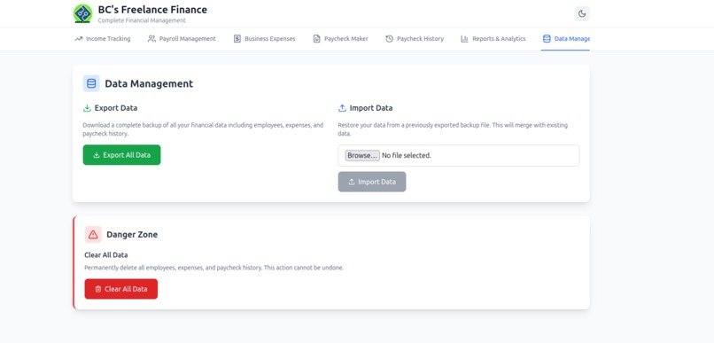Click the 'Permanently delete all employees' warning text
714x343 pixels.
pos(214,268)
